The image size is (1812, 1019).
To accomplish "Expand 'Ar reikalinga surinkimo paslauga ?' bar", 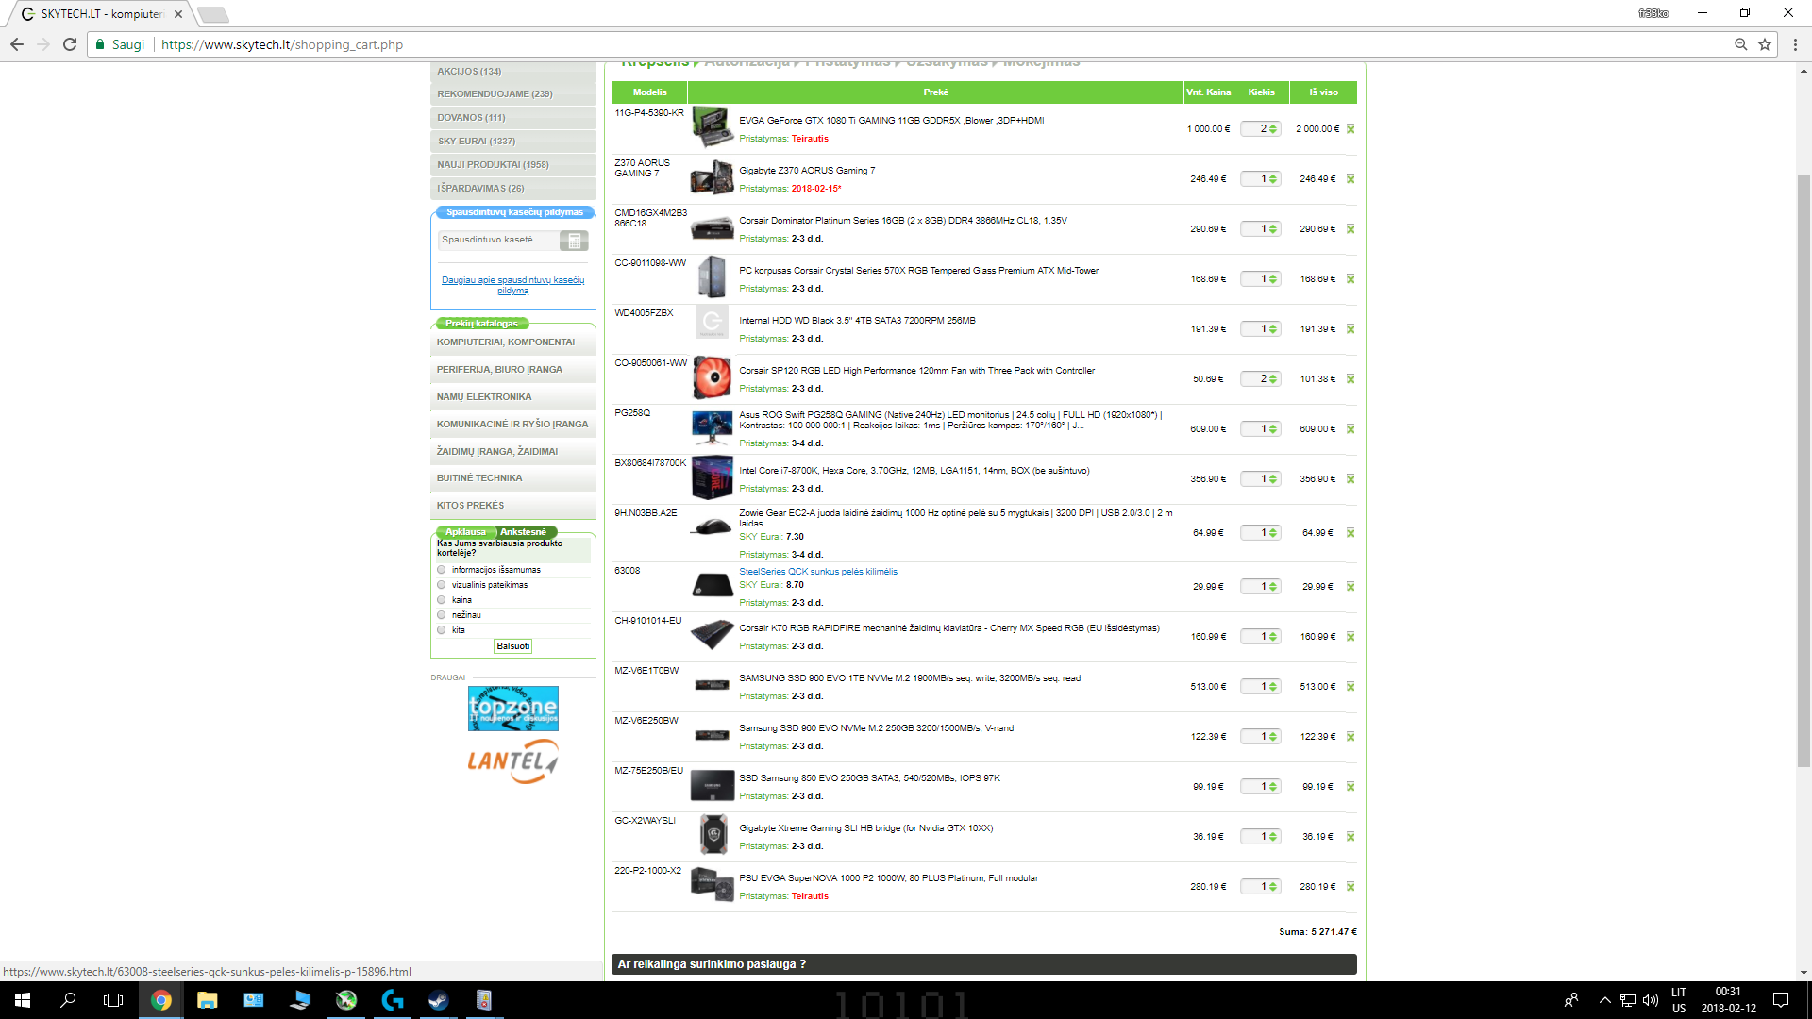I will [984, 964].
